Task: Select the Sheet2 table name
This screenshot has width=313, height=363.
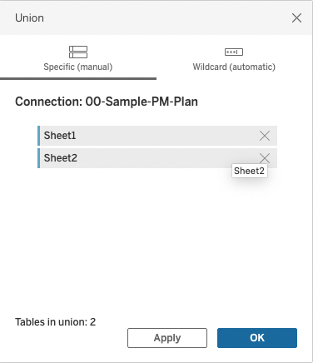Action: pyautogui.click(x=61, y=158)
